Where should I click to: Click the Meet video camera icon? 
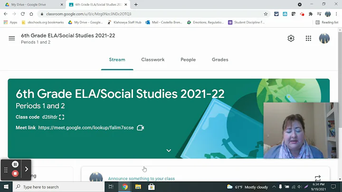click(x=140, y=128)
